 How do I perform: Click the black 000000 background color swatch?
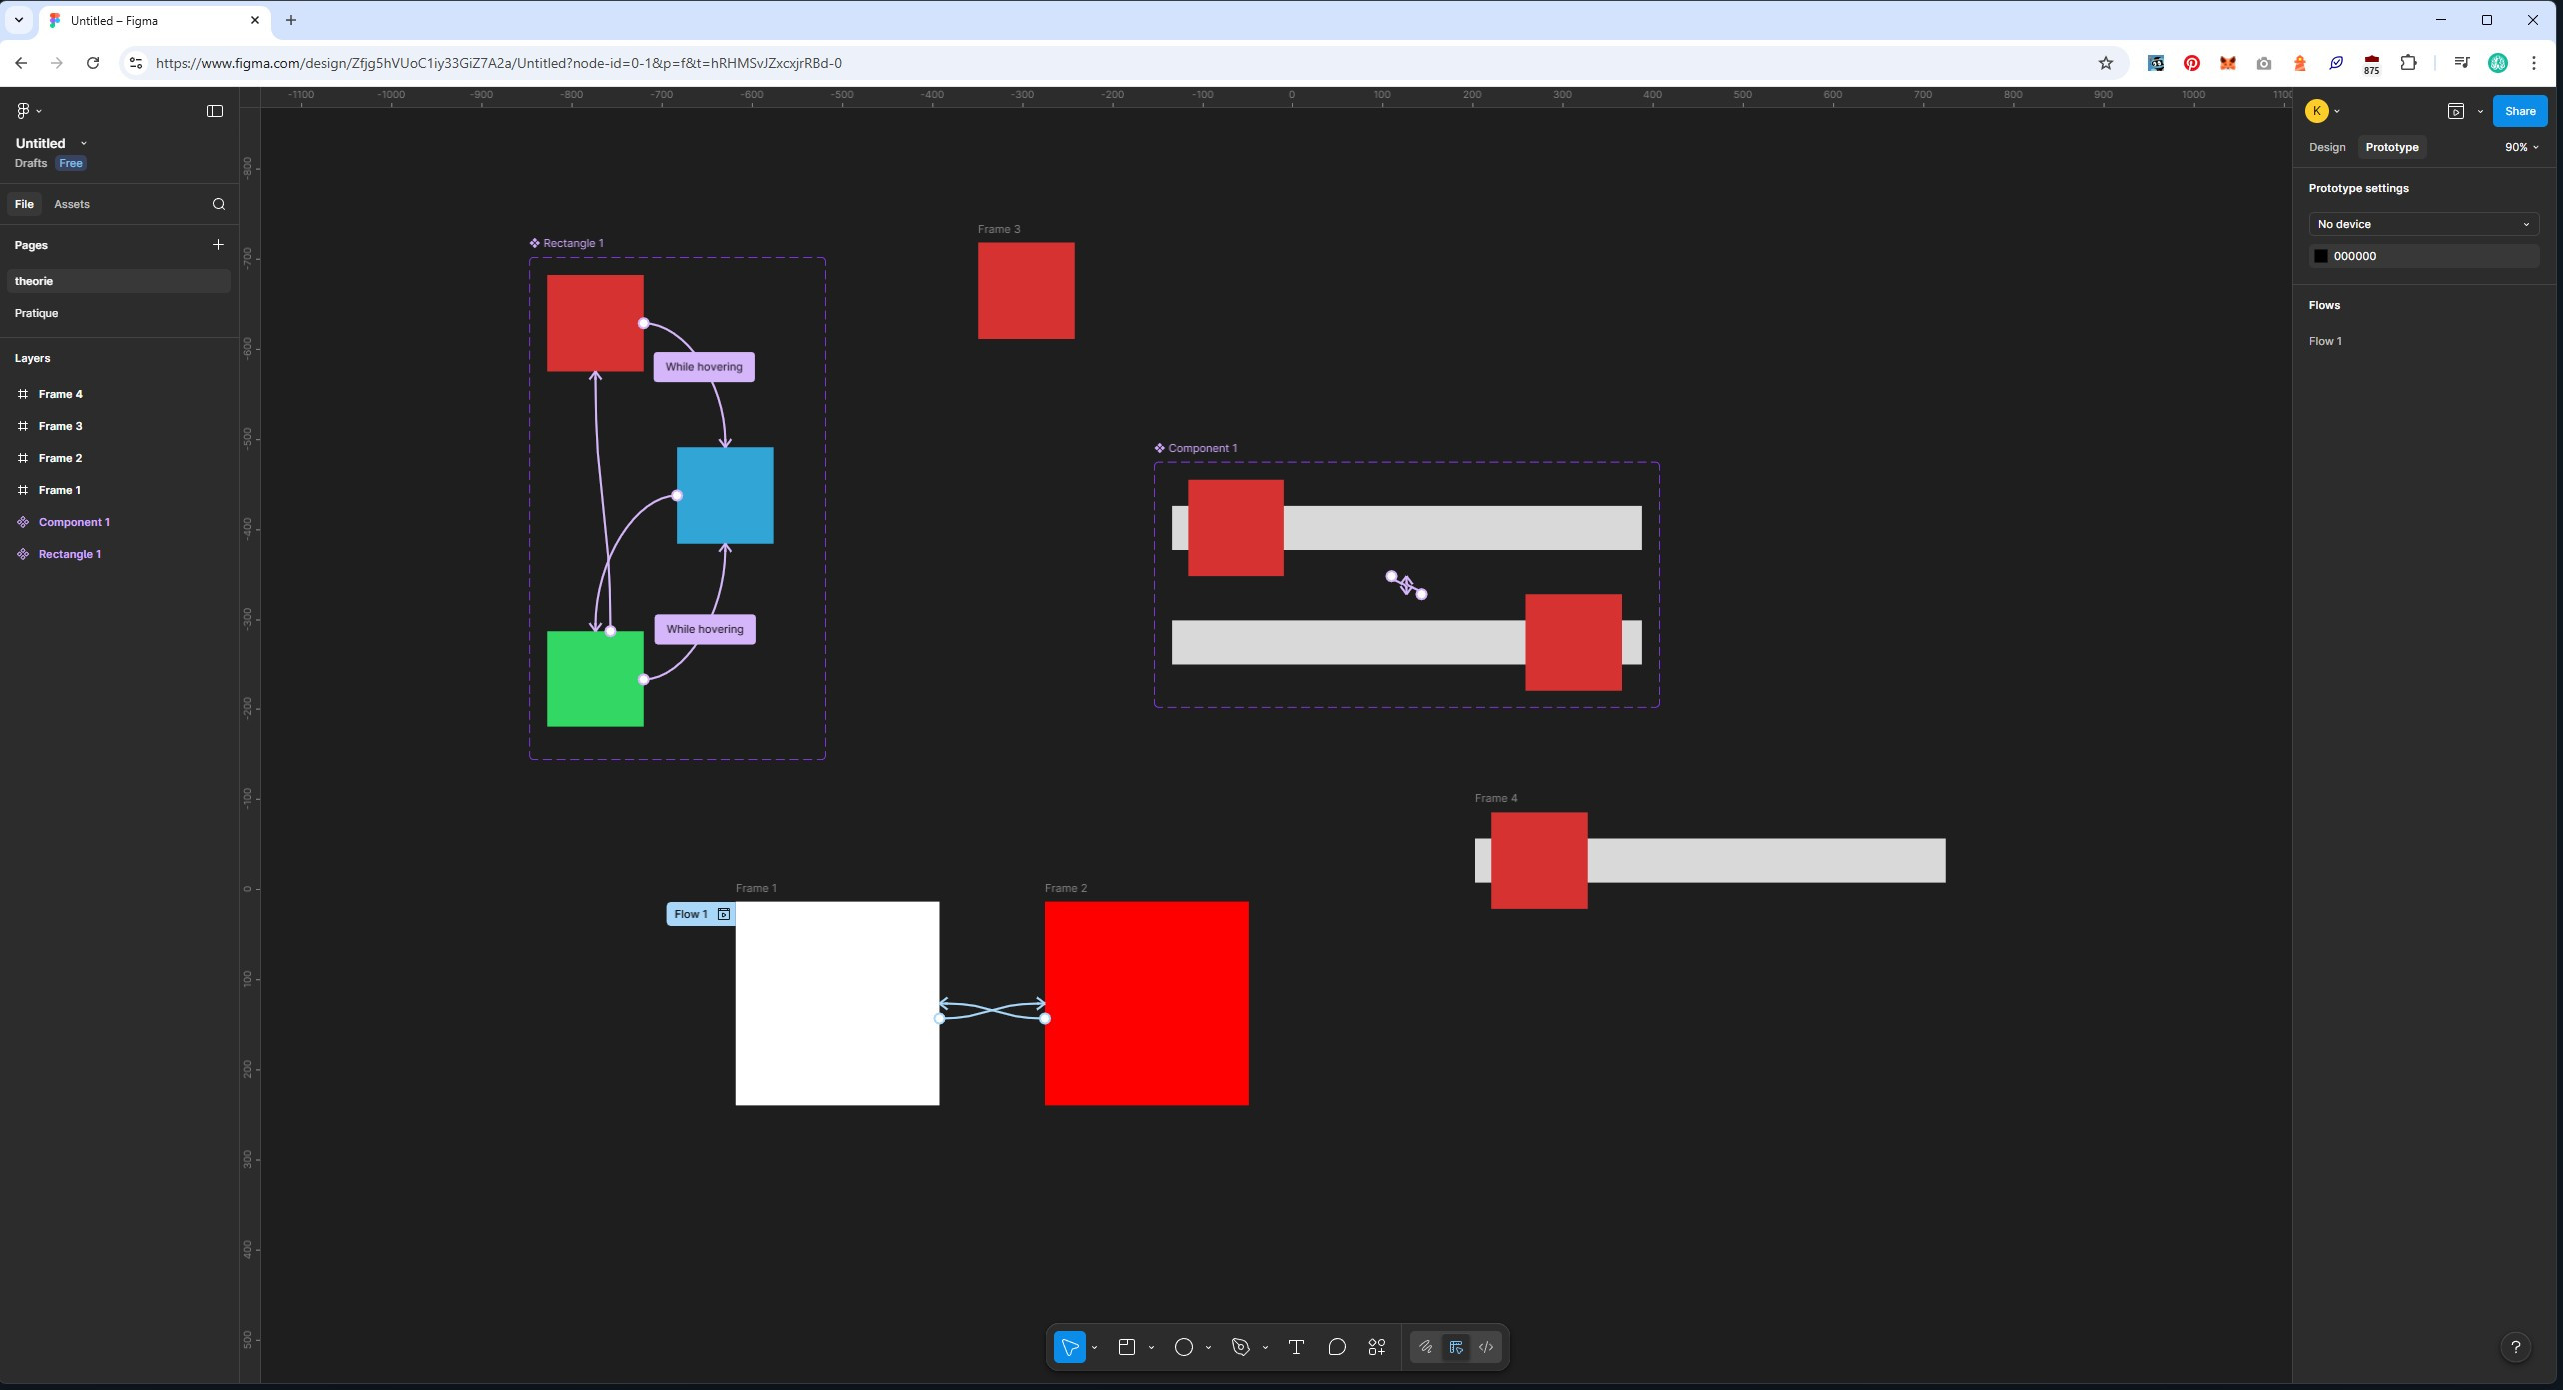tap(2321, 256)
